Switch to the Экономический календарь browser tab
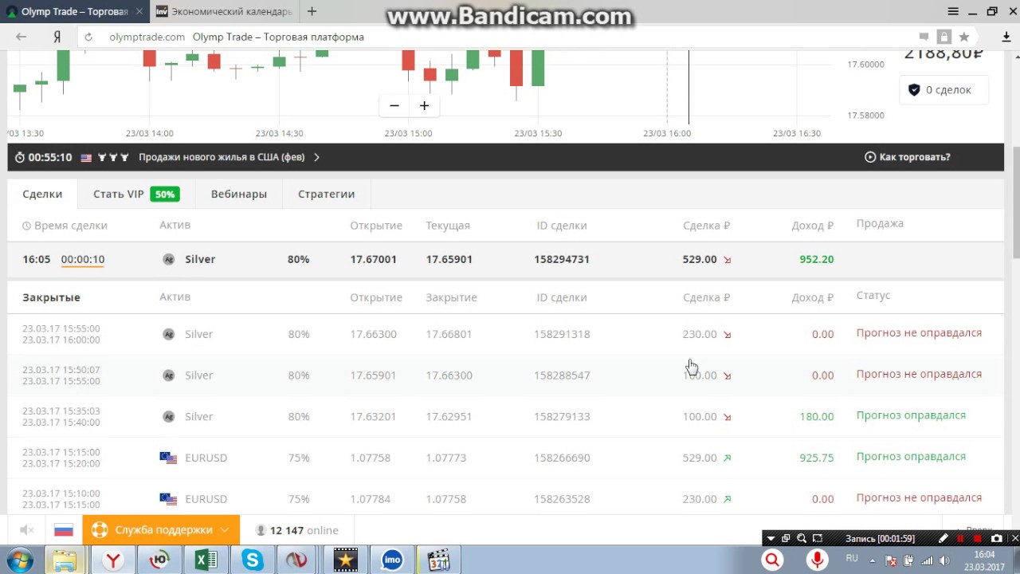The height and width of the screenshot is (574, 1020). coord(222,11)
